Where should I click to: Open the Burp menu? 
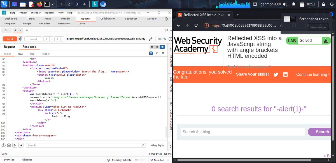[x=13, y=13]
